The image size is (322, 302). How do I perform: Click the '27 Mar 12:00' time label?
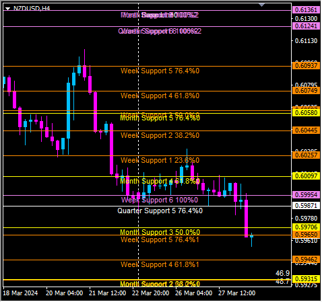point(236,293)
